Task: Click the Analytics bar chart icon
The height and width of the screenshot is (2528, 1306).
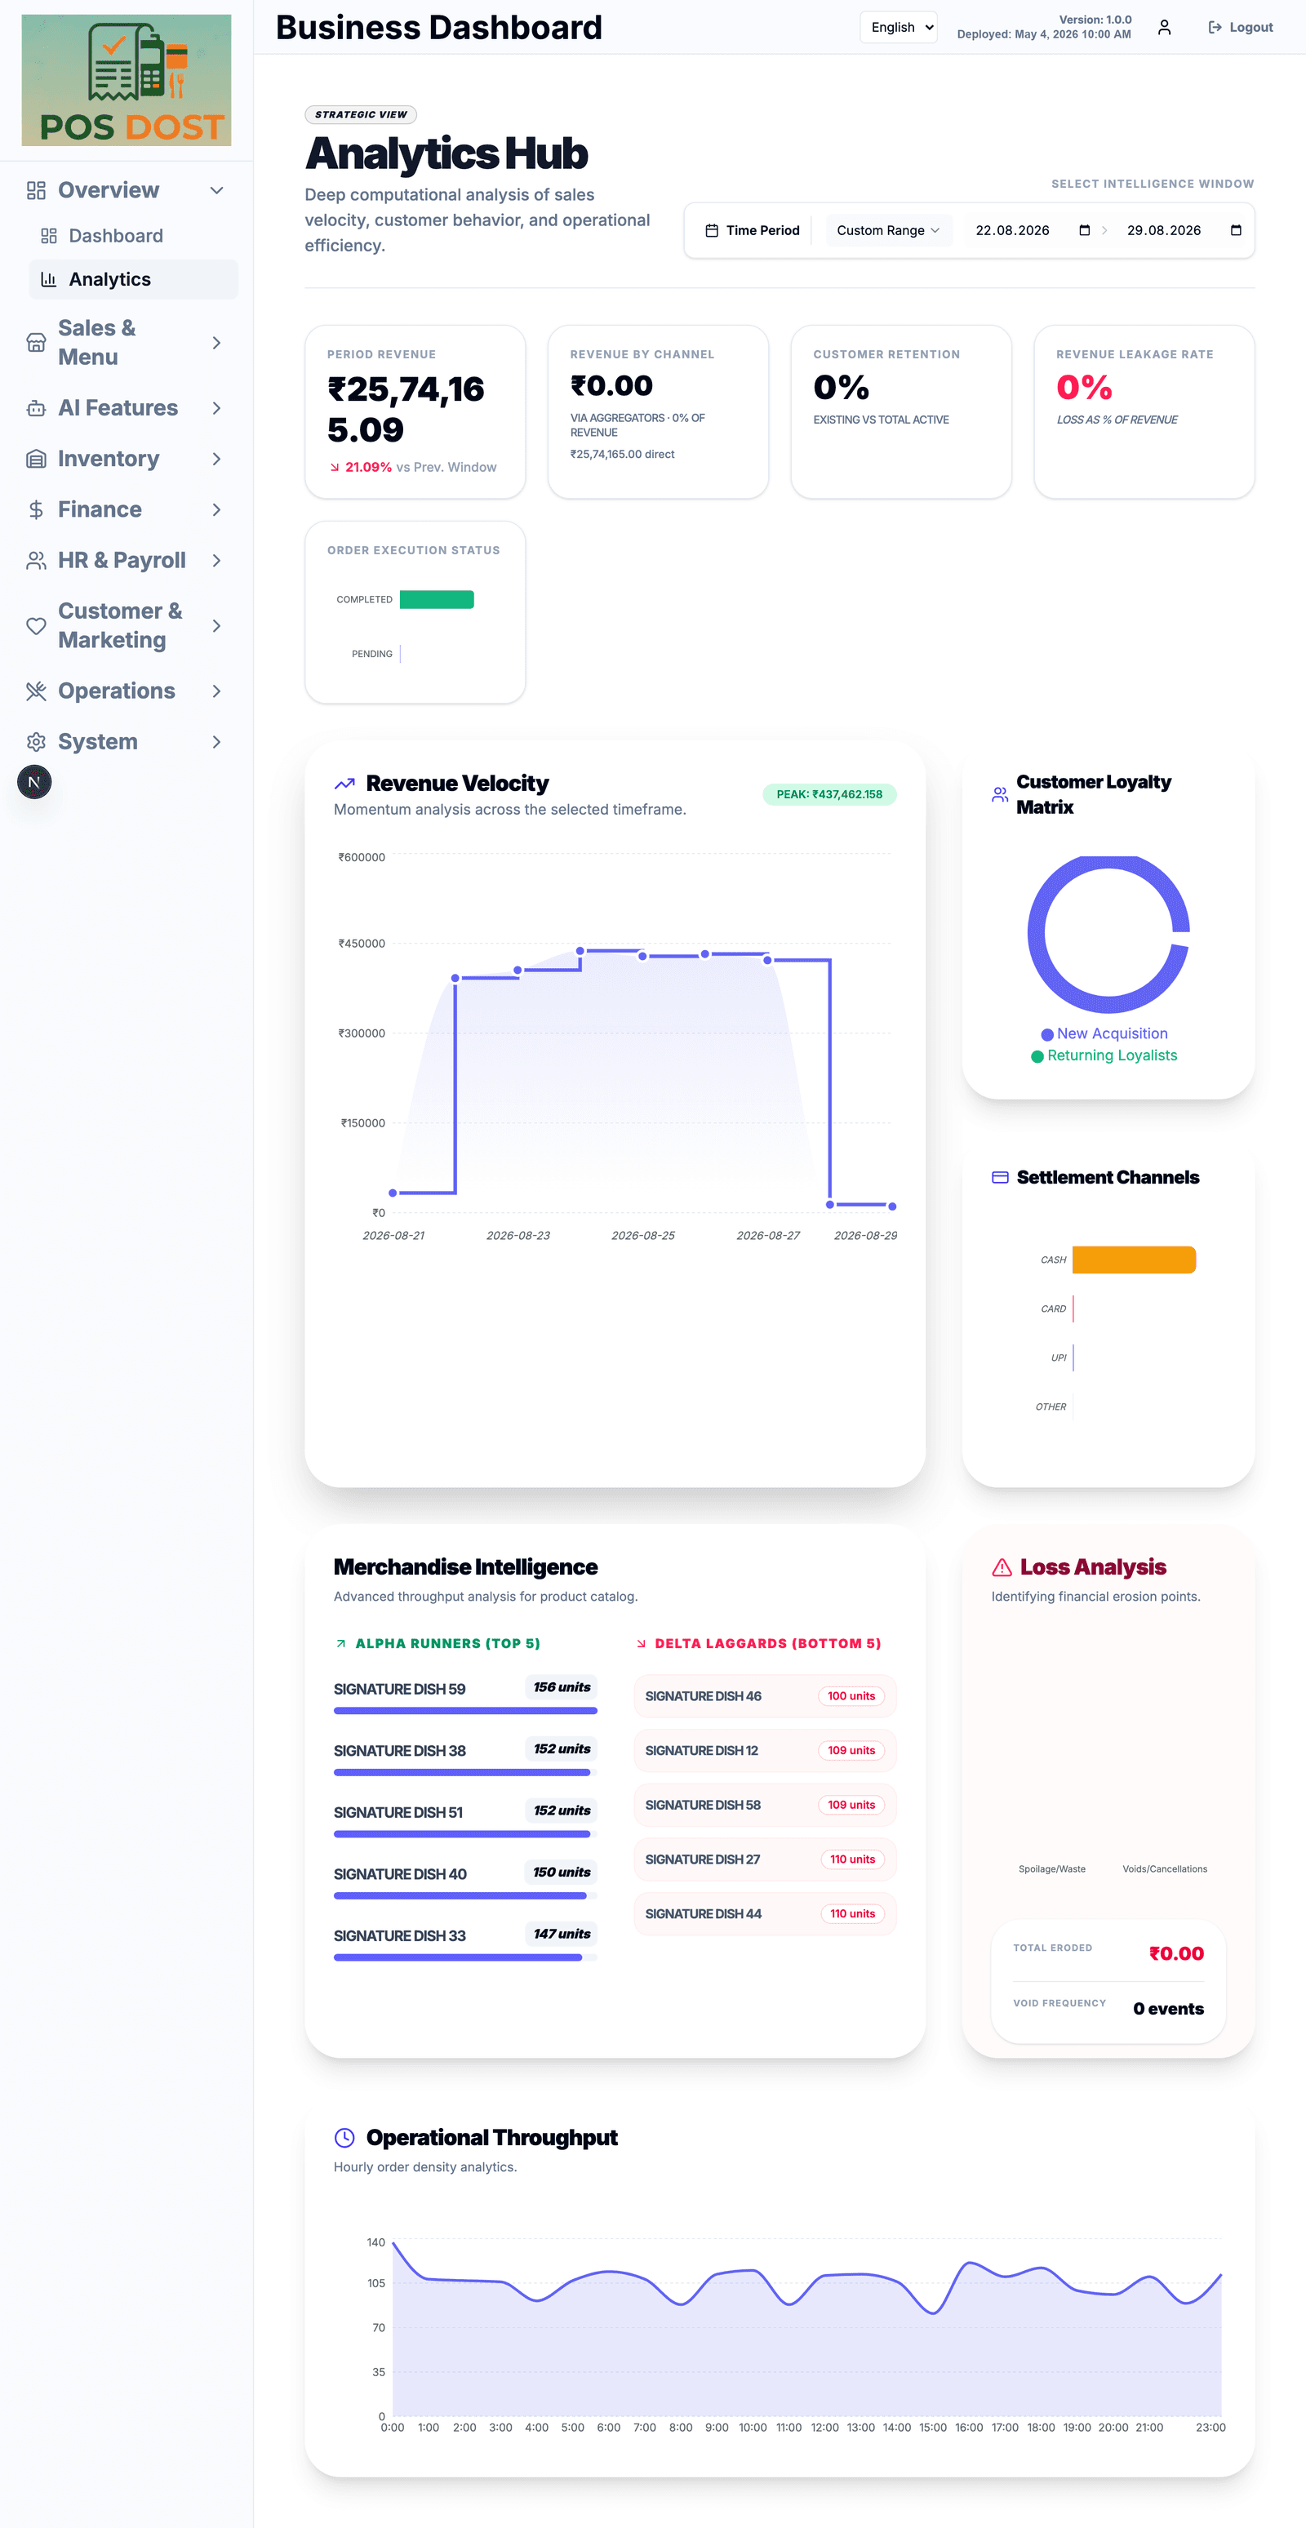Action: 48,280
